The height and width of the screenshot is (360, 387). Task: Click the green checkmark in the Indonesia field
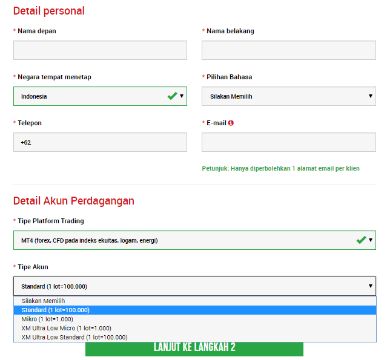172,96
